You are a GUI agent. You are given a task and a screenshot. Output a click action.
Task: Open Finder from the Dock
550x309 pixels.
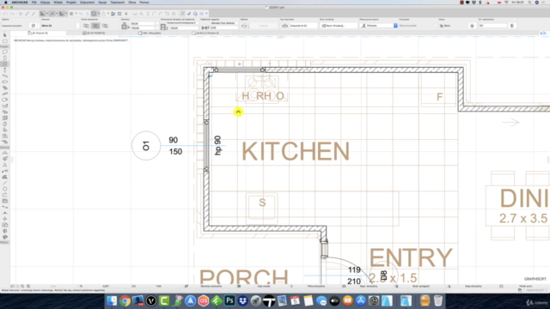coord(112,300)
